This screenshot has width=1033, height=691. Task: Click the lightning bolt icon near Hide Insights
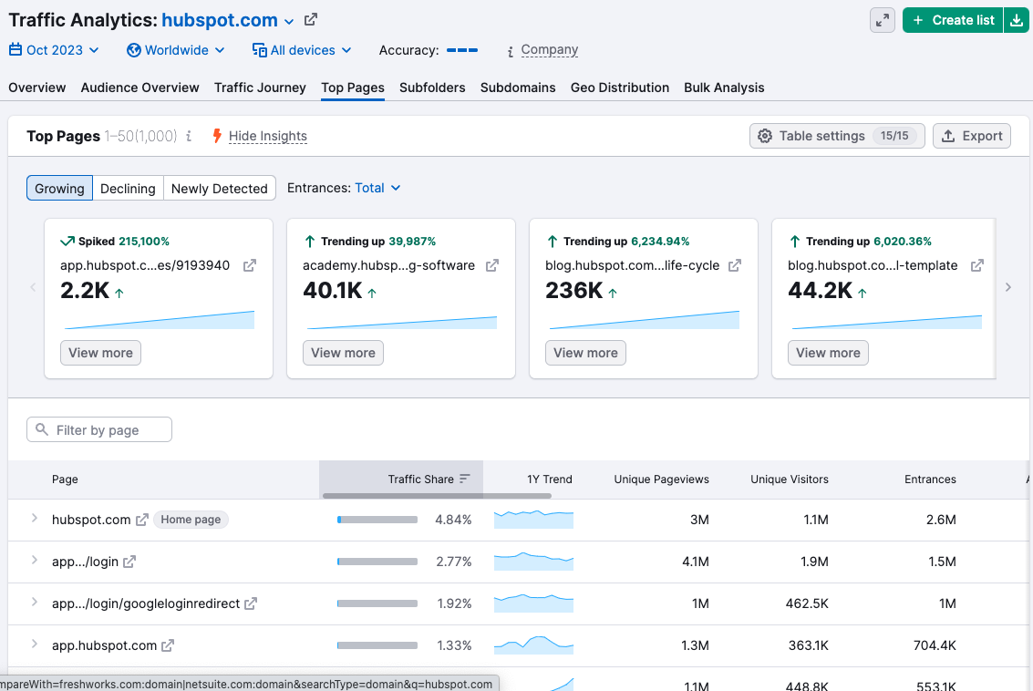tap(216, 135)
